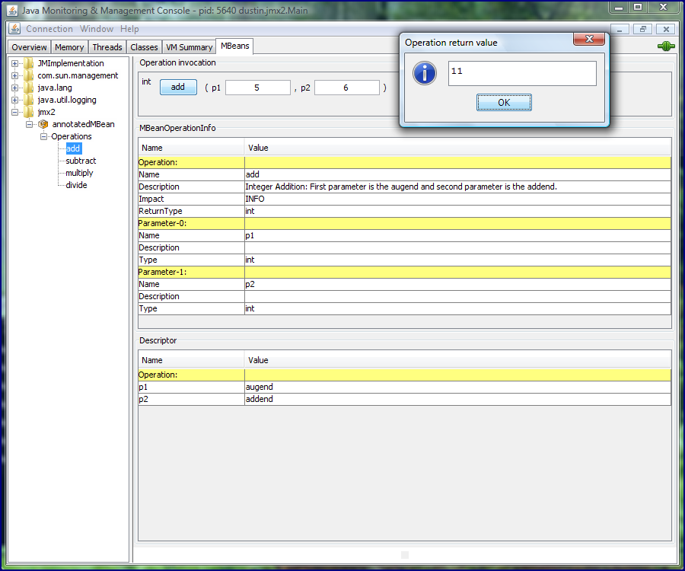Select the subtract operation in tree
This screenshot has width=685, height=571.
click(x=81, y=161)
